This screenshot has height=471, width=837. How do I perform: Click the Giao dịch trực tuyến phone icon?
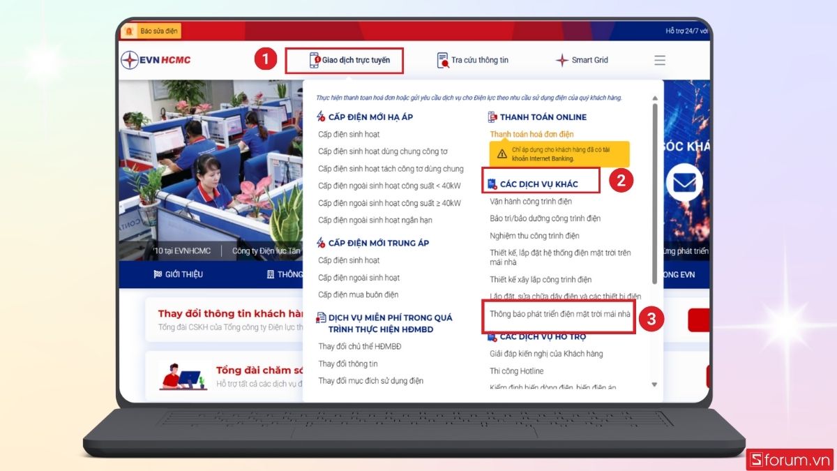[x=315, y=60]
